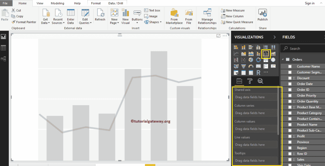Select the Map globe visualization
This screenshot has height=166, width=325.
click(273, 60)
